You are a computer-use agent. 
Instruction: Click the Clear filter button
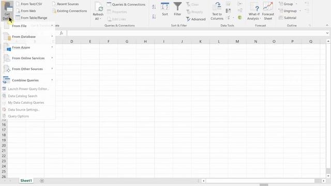click(x=192, y=5)
